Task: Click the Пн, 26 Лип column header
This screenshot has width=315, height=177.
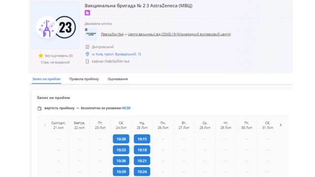Action: pyautogui.click(x=163, y=125)
